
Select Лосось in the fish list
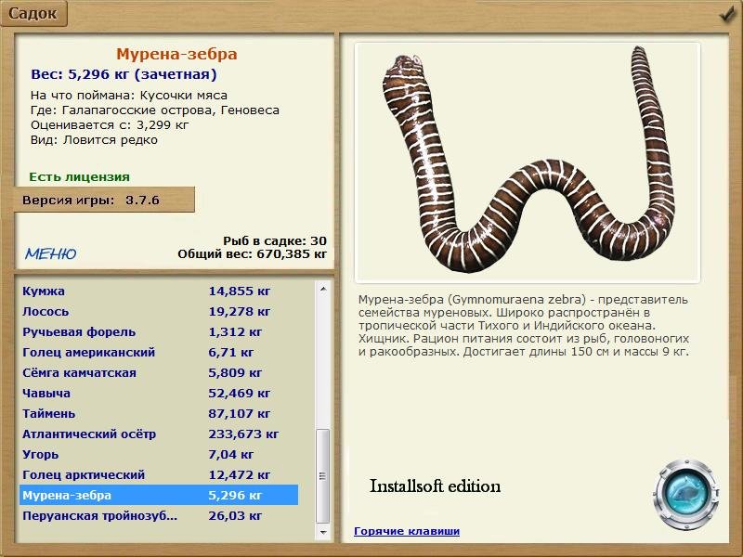coord(159,312)
